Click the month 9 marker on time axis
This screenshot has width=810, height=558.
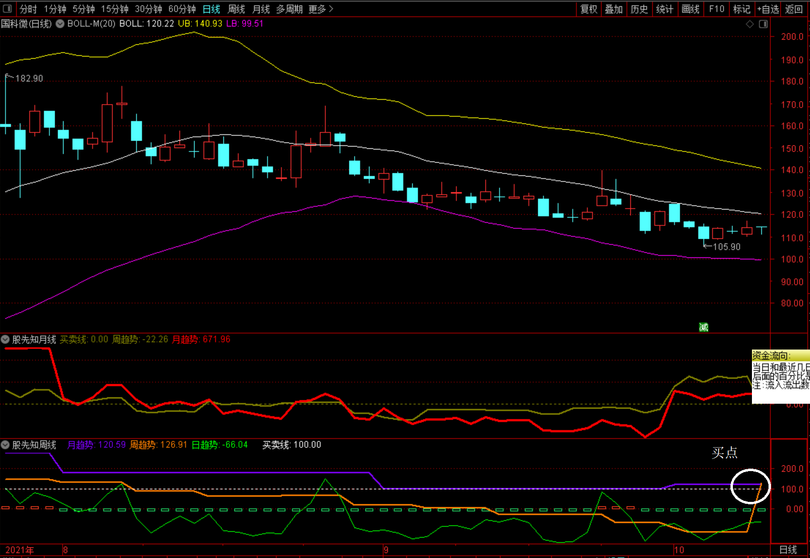pos(386,550)
